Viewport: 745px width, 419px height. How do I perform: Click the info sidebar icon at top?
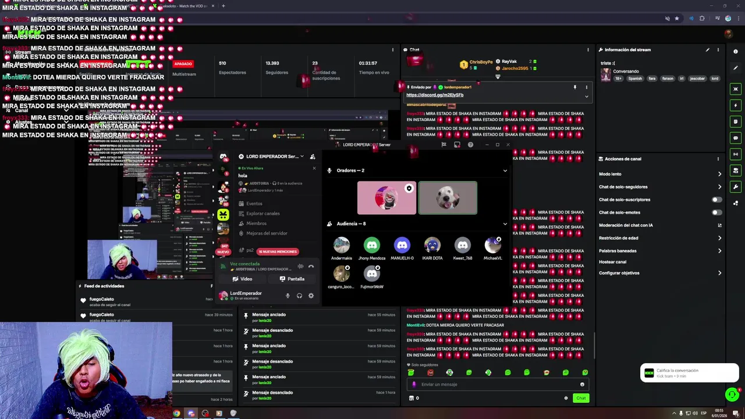click(736, 52)
